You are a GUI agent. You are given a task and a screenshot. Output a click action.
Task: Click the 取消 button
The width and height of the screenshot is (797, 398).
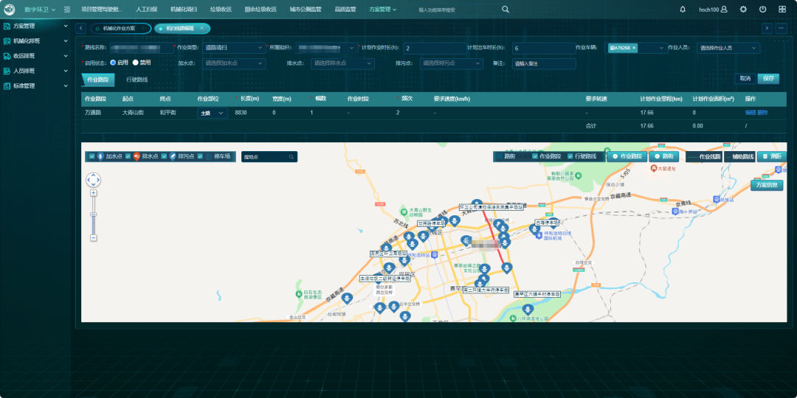pyautogui.click(x=745, y=79)
